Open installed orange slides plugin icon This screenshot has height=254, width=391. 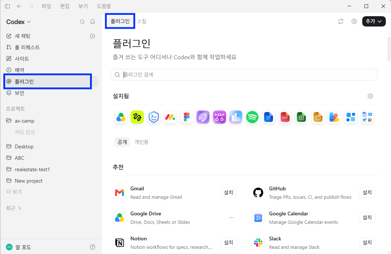(318, 117)
